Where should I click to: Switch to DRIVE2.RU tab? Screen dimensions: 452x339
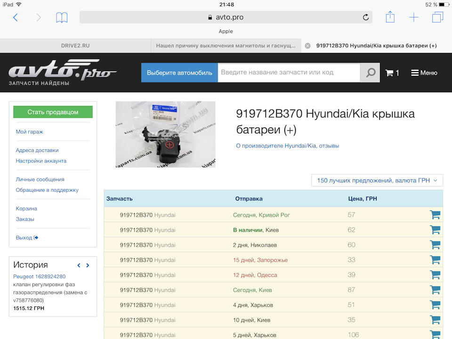pyautogui.click(x=75, y=46)
